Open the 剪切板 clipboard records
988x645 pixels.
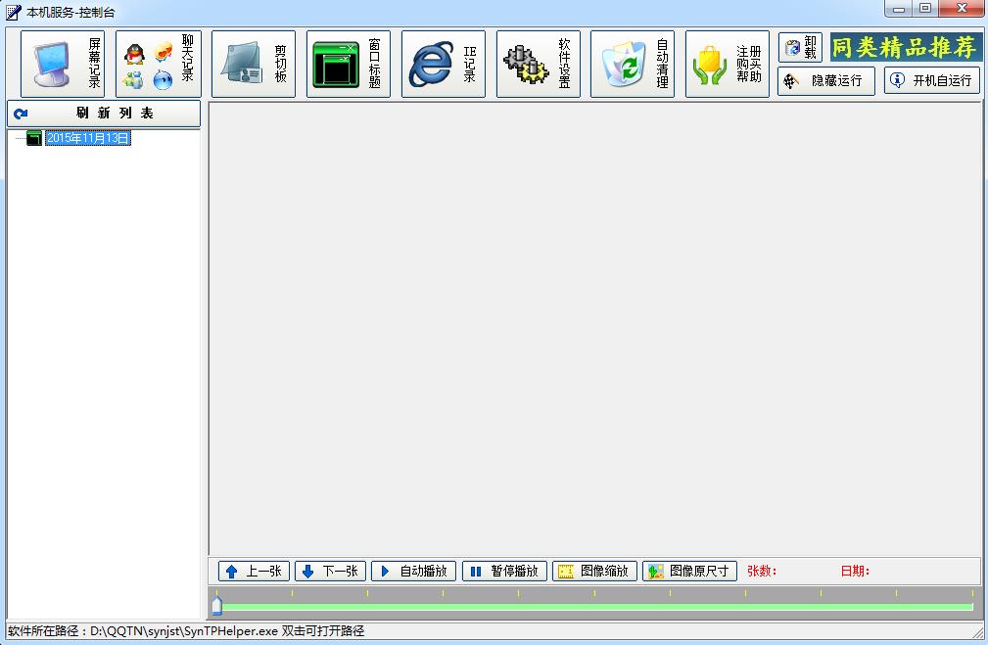pos(254,65)
